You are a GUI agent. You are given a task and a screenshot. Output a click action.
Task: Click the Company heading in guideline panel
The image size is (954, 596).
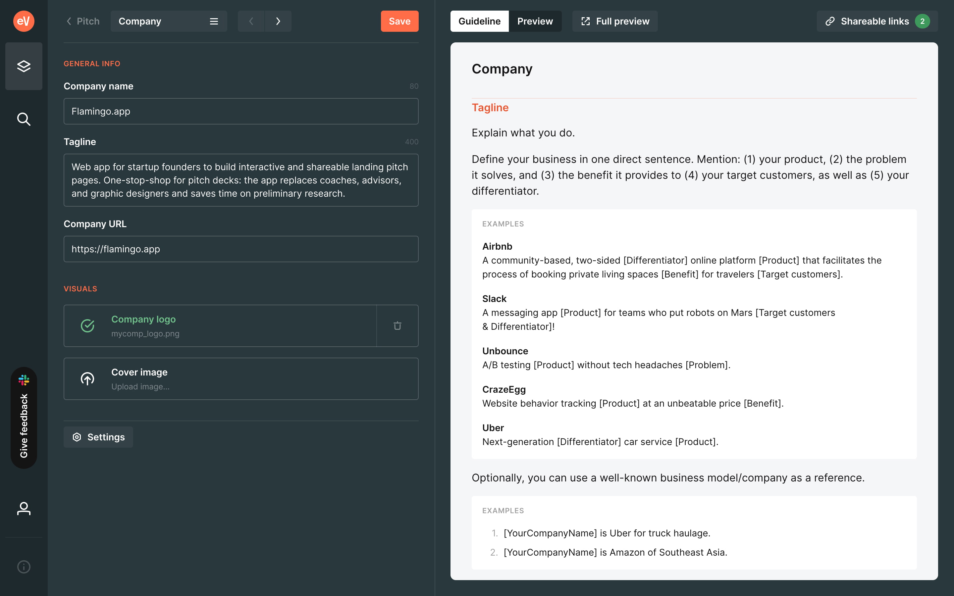[x=502, y=69]
